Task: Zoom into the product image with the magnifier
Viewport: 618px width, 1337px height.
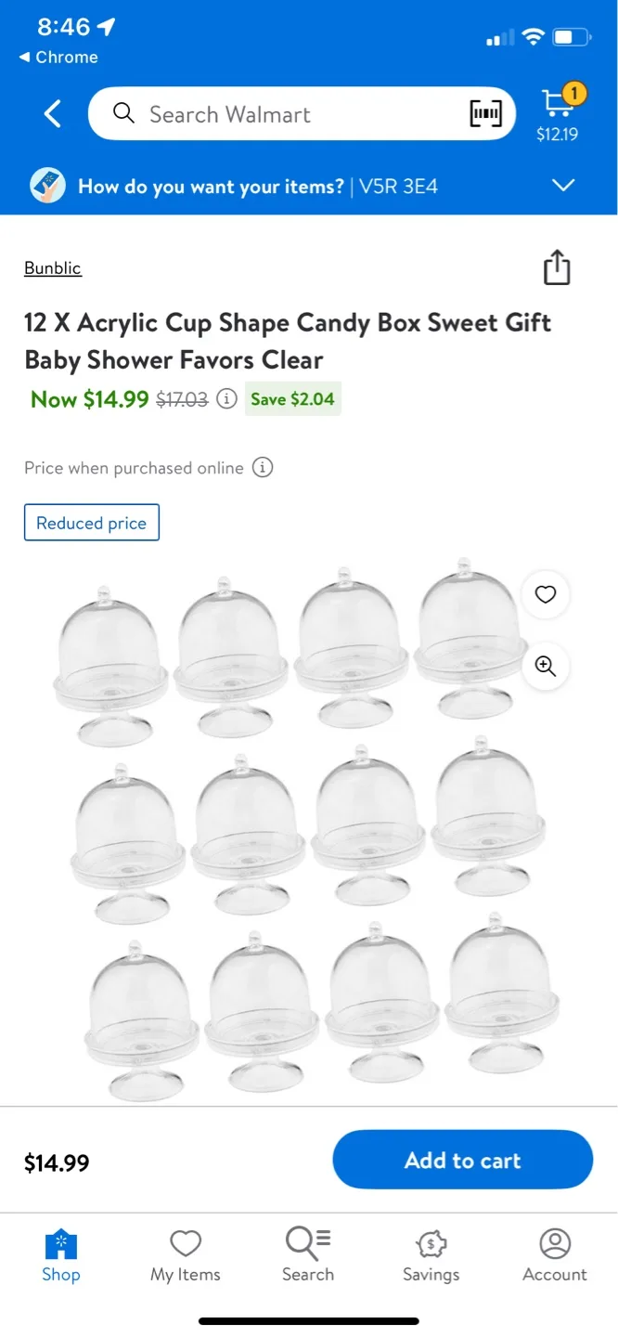Action: click(546, 667)
